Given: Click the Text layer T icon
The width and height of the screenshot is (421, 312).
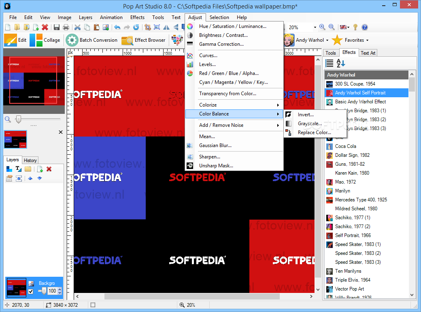Looking at the screenshot, I should coord(19,169).
